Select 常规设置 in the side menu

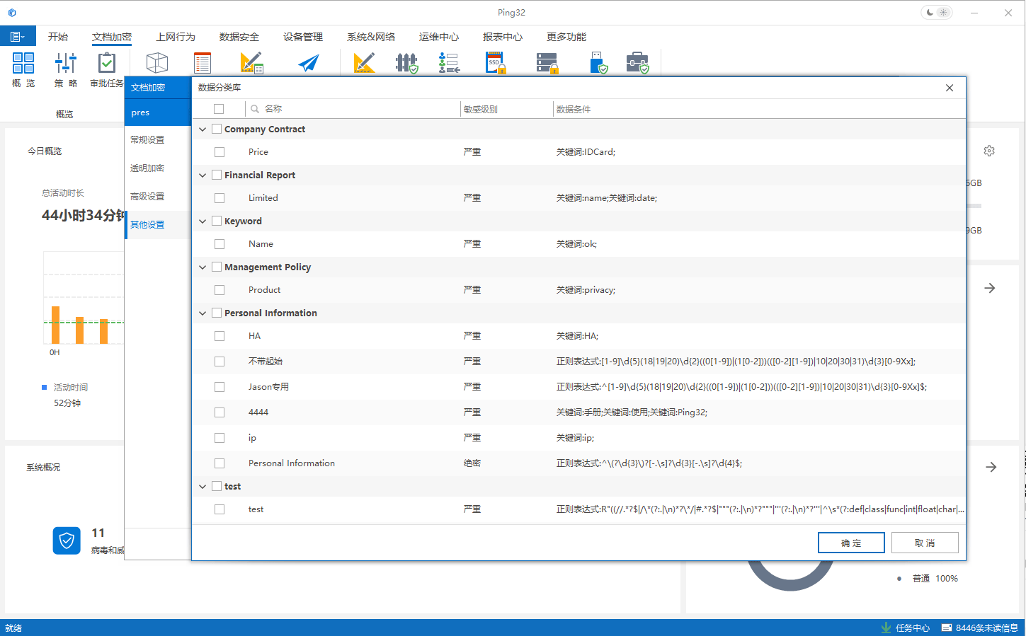point(147,140)
